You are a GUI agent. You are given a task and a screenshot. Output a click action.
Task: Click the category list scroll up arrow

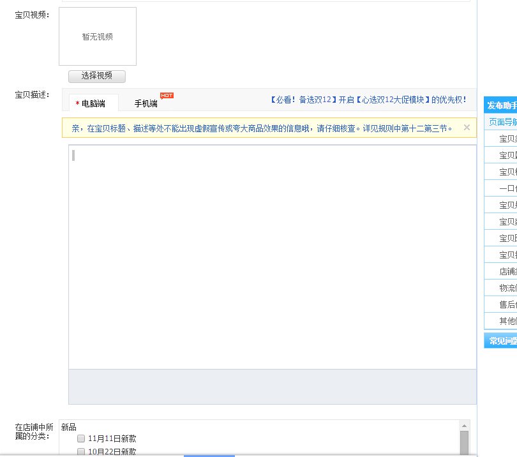pyautogui.click(x=464, y=425)
